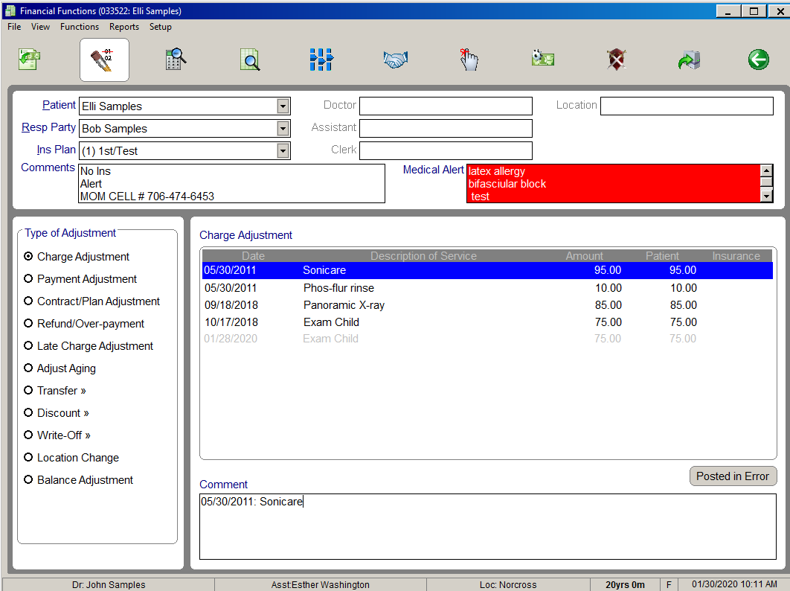Open the File menu
This screenshot has width=790, height=591.
[x=14, y=27]
